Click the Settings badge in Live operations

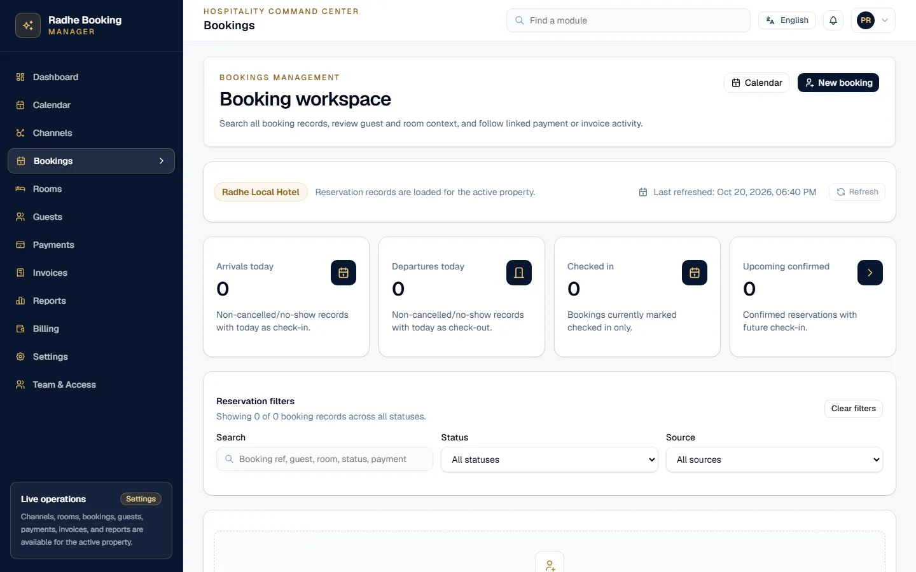(x=141, y=499)
